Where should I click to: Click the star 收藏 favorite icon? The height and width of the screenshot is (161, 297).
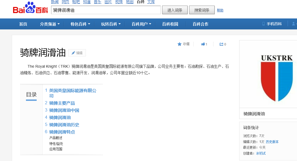click(179, 44)
